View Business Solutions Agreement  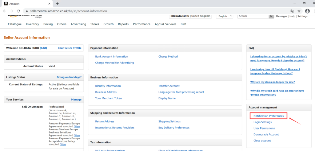[x=77, y=135]
